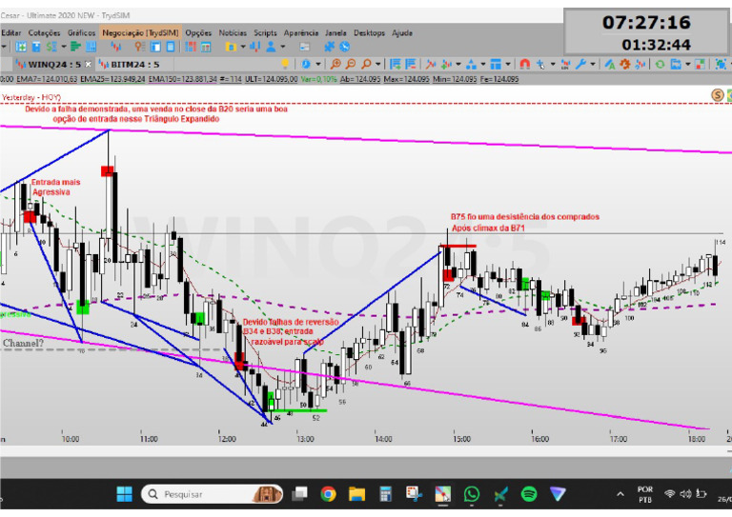Click the blue user profile icon
This screenshot has height=517, width=732.
[271, 47]
